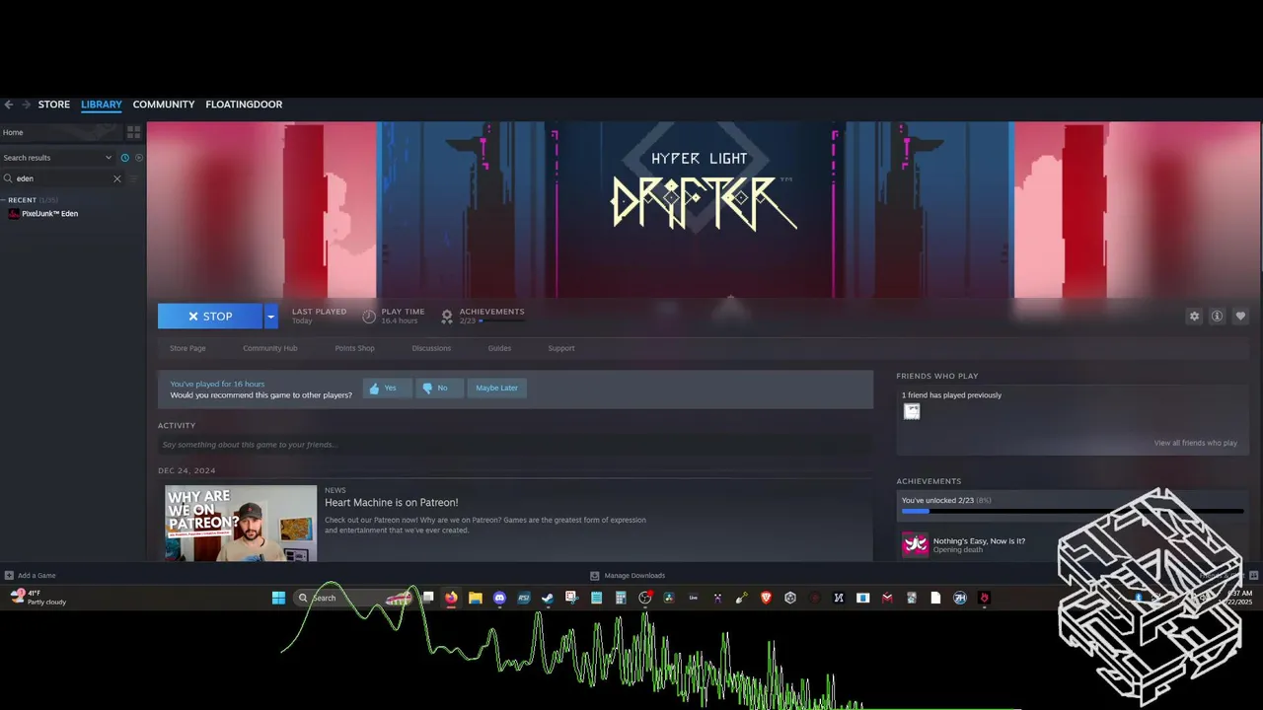Open the Community tab
Screen dimensions: 1263x710
(x=164, y=105)
